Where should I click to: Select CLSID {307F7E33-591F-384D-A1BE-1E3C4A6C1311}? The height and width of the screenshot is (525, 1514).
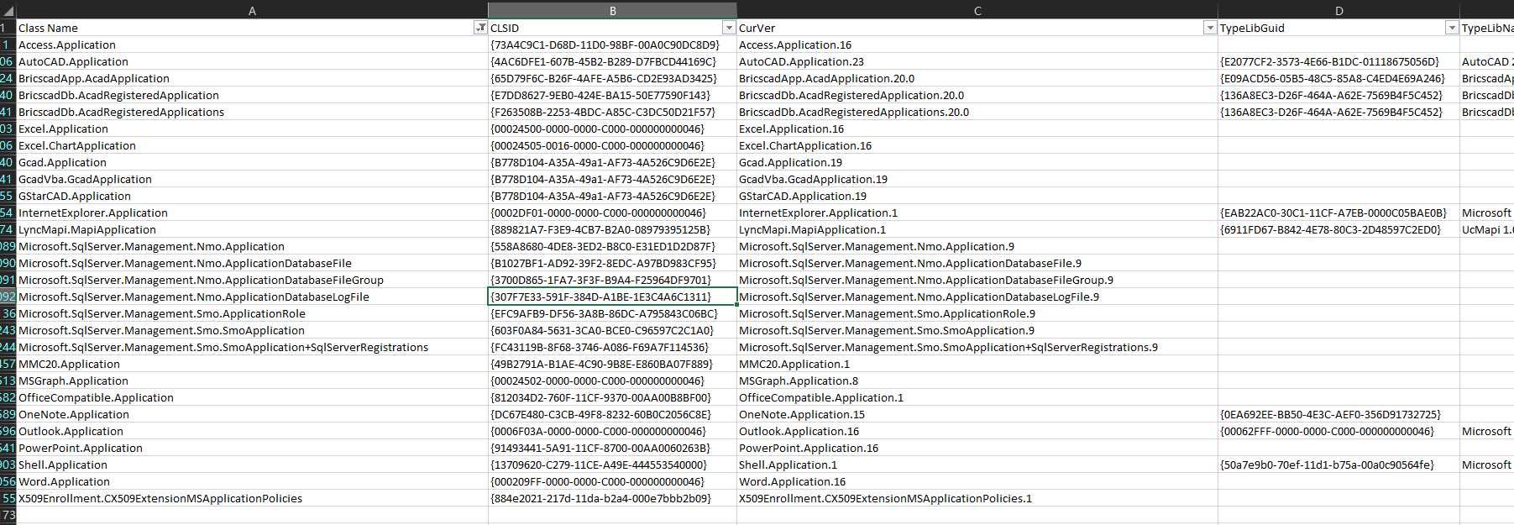[612, 297]
